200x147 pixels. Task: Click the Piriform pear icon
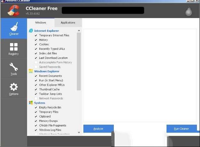(x=189, y=11)
